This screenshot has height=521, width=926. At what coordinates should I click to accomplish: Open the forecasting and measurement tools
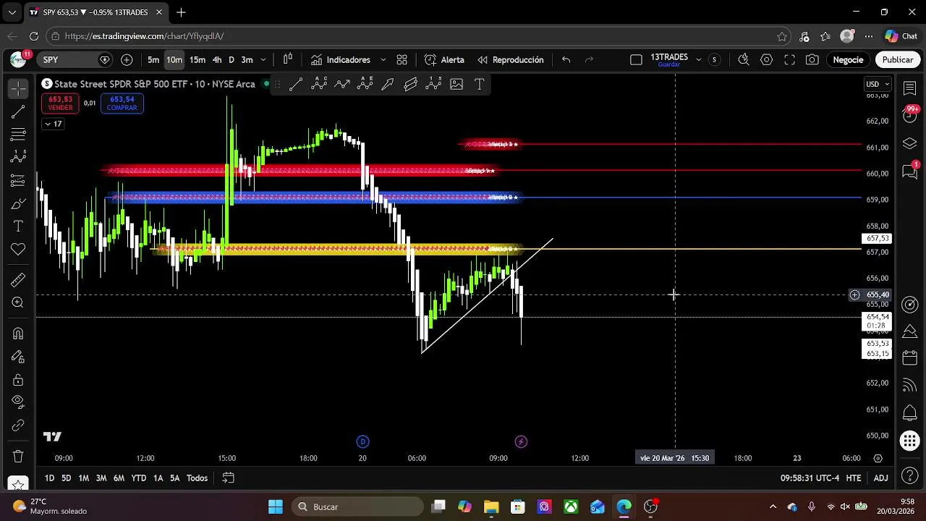click(18, 180)
